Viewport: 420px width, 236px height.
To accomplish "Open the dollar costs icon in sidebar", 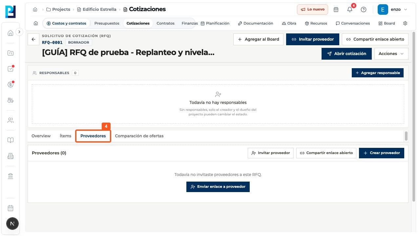I will click(x=10, y=85).
